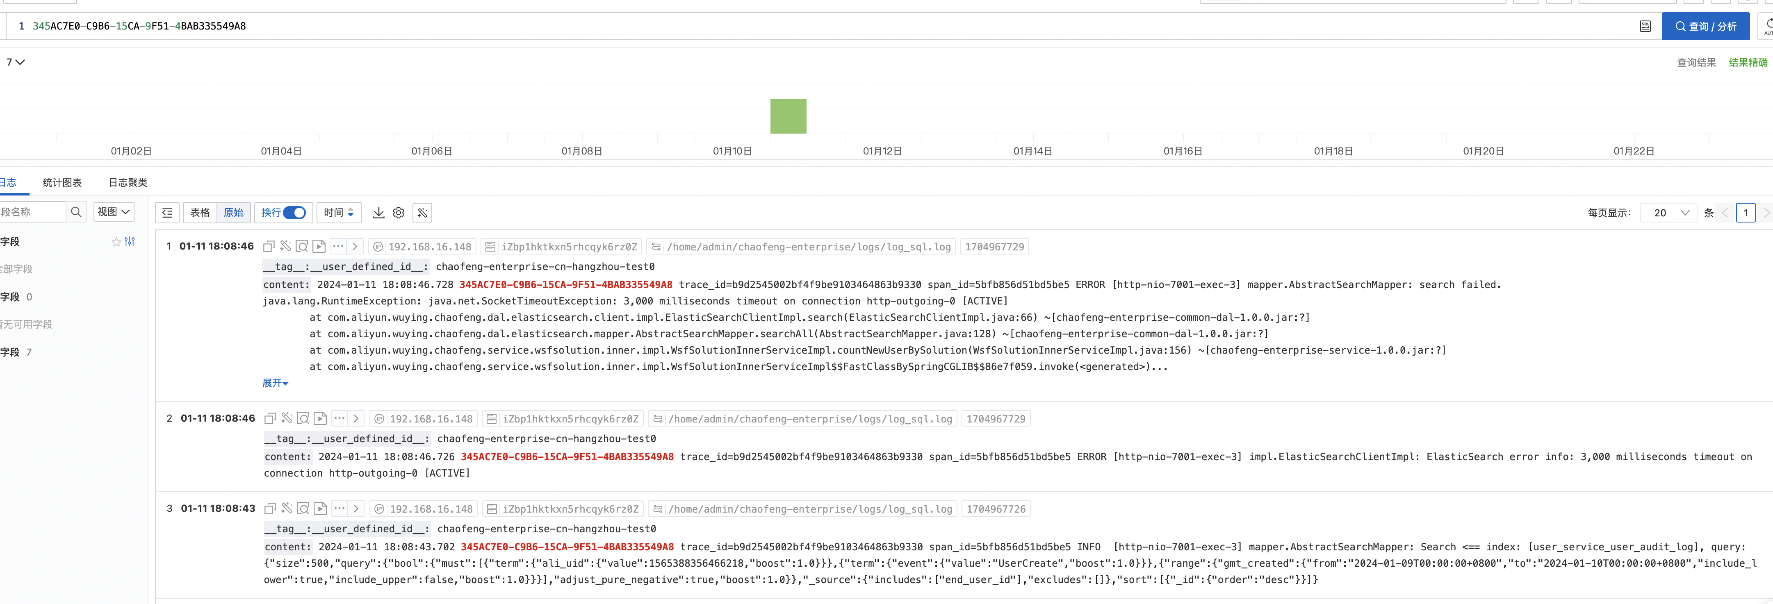Open the 视图 view dropdown
The image size is (1773, 604).
[114, 212]
